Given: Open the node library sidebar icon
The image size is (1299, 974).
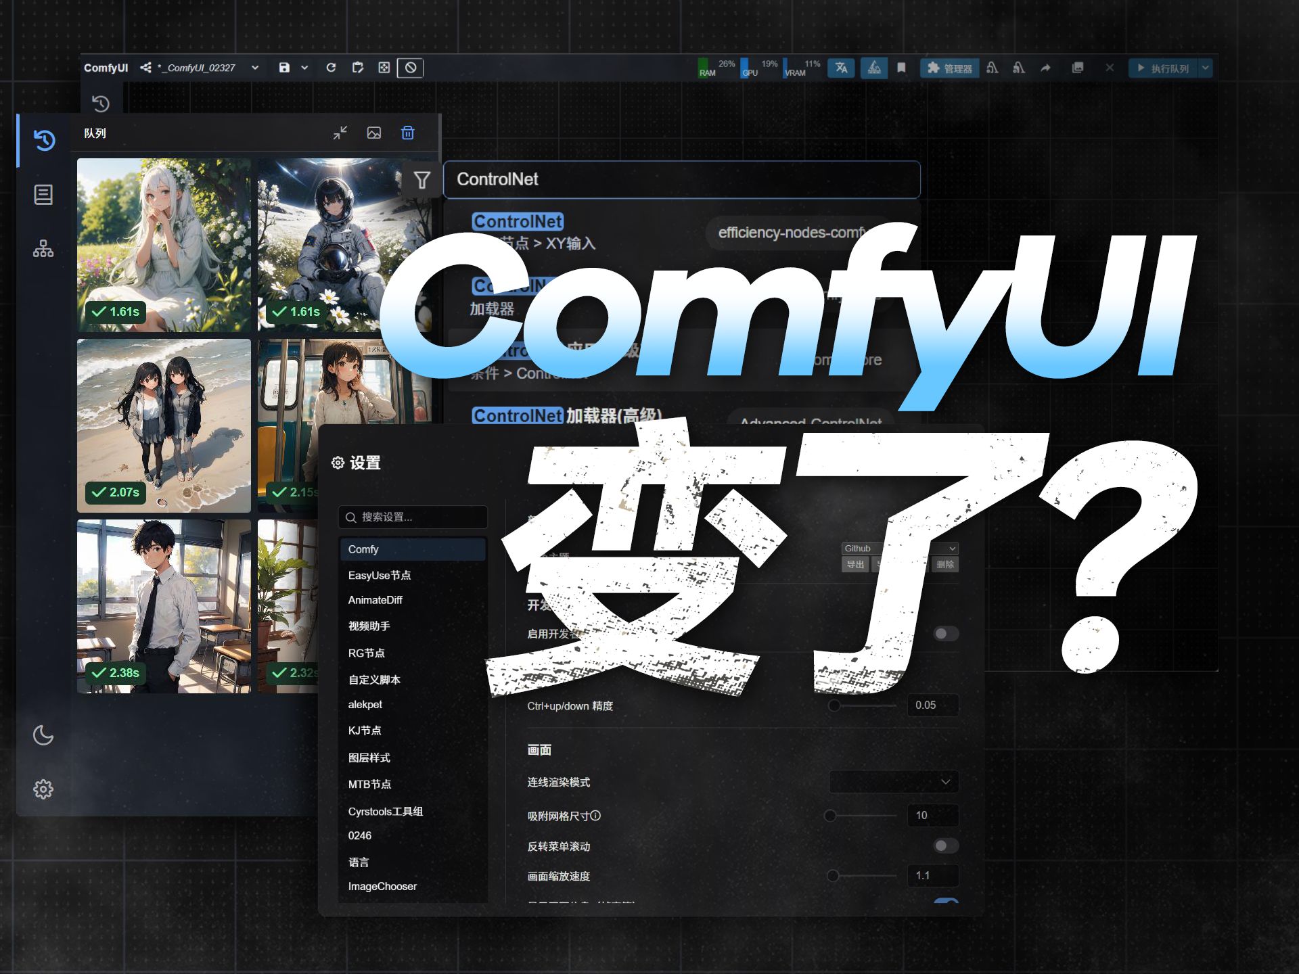Looking at the screenshot, I should [43, 195].
